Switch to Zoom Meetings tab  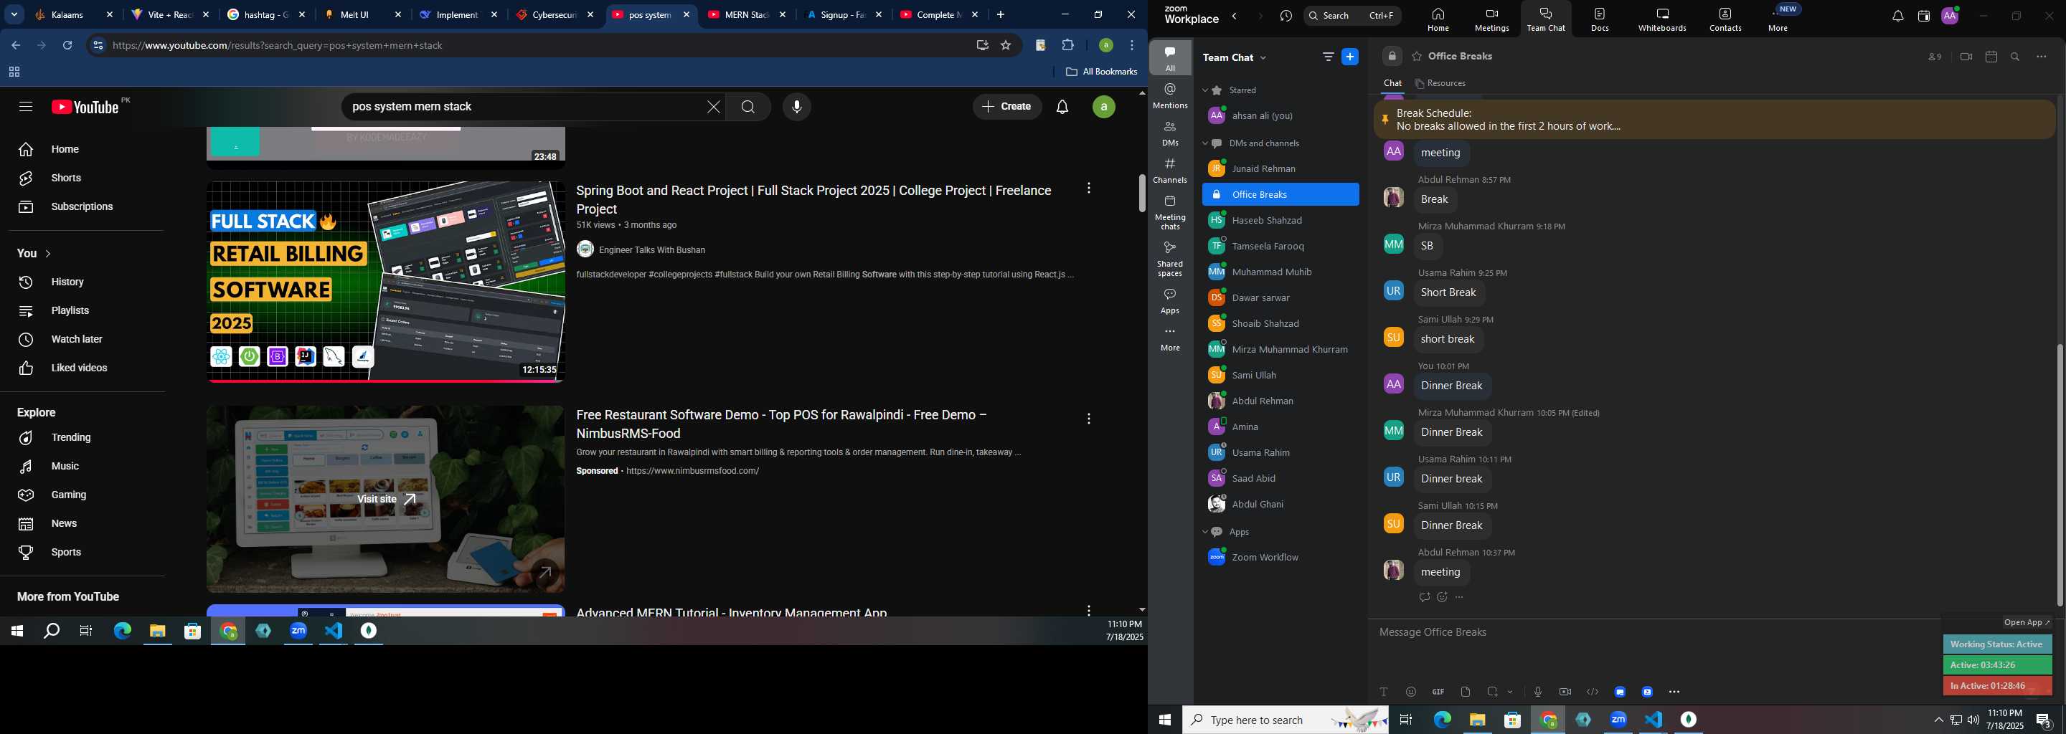coord(1492,20)
